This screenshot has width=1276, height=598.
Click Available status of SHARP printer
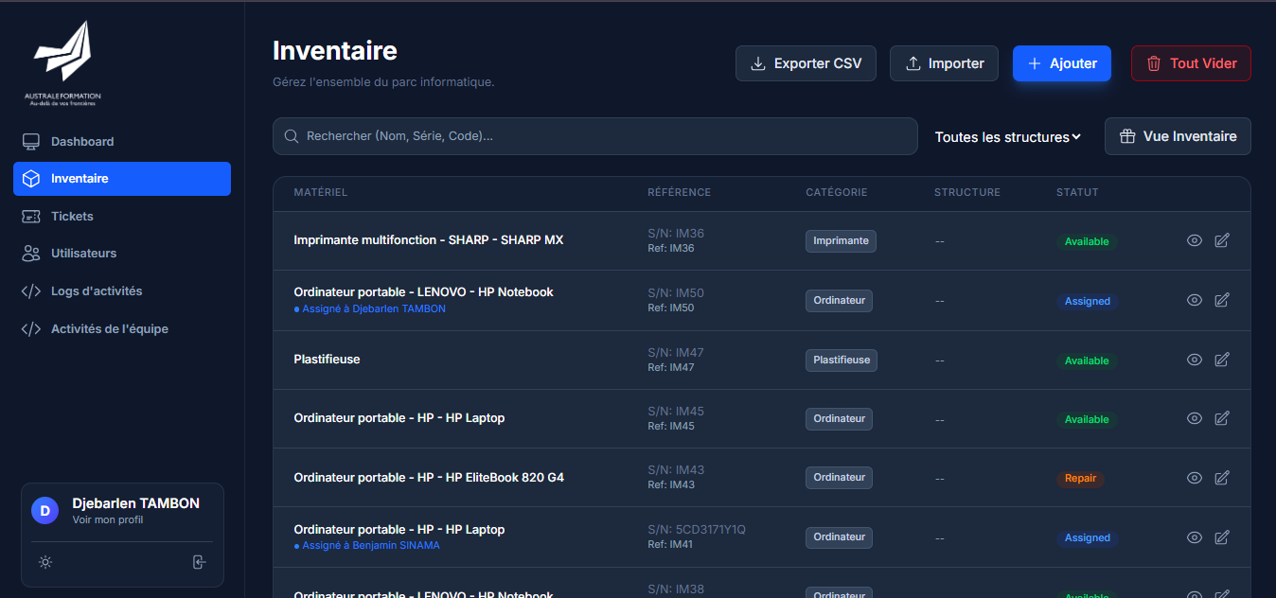1087,241
